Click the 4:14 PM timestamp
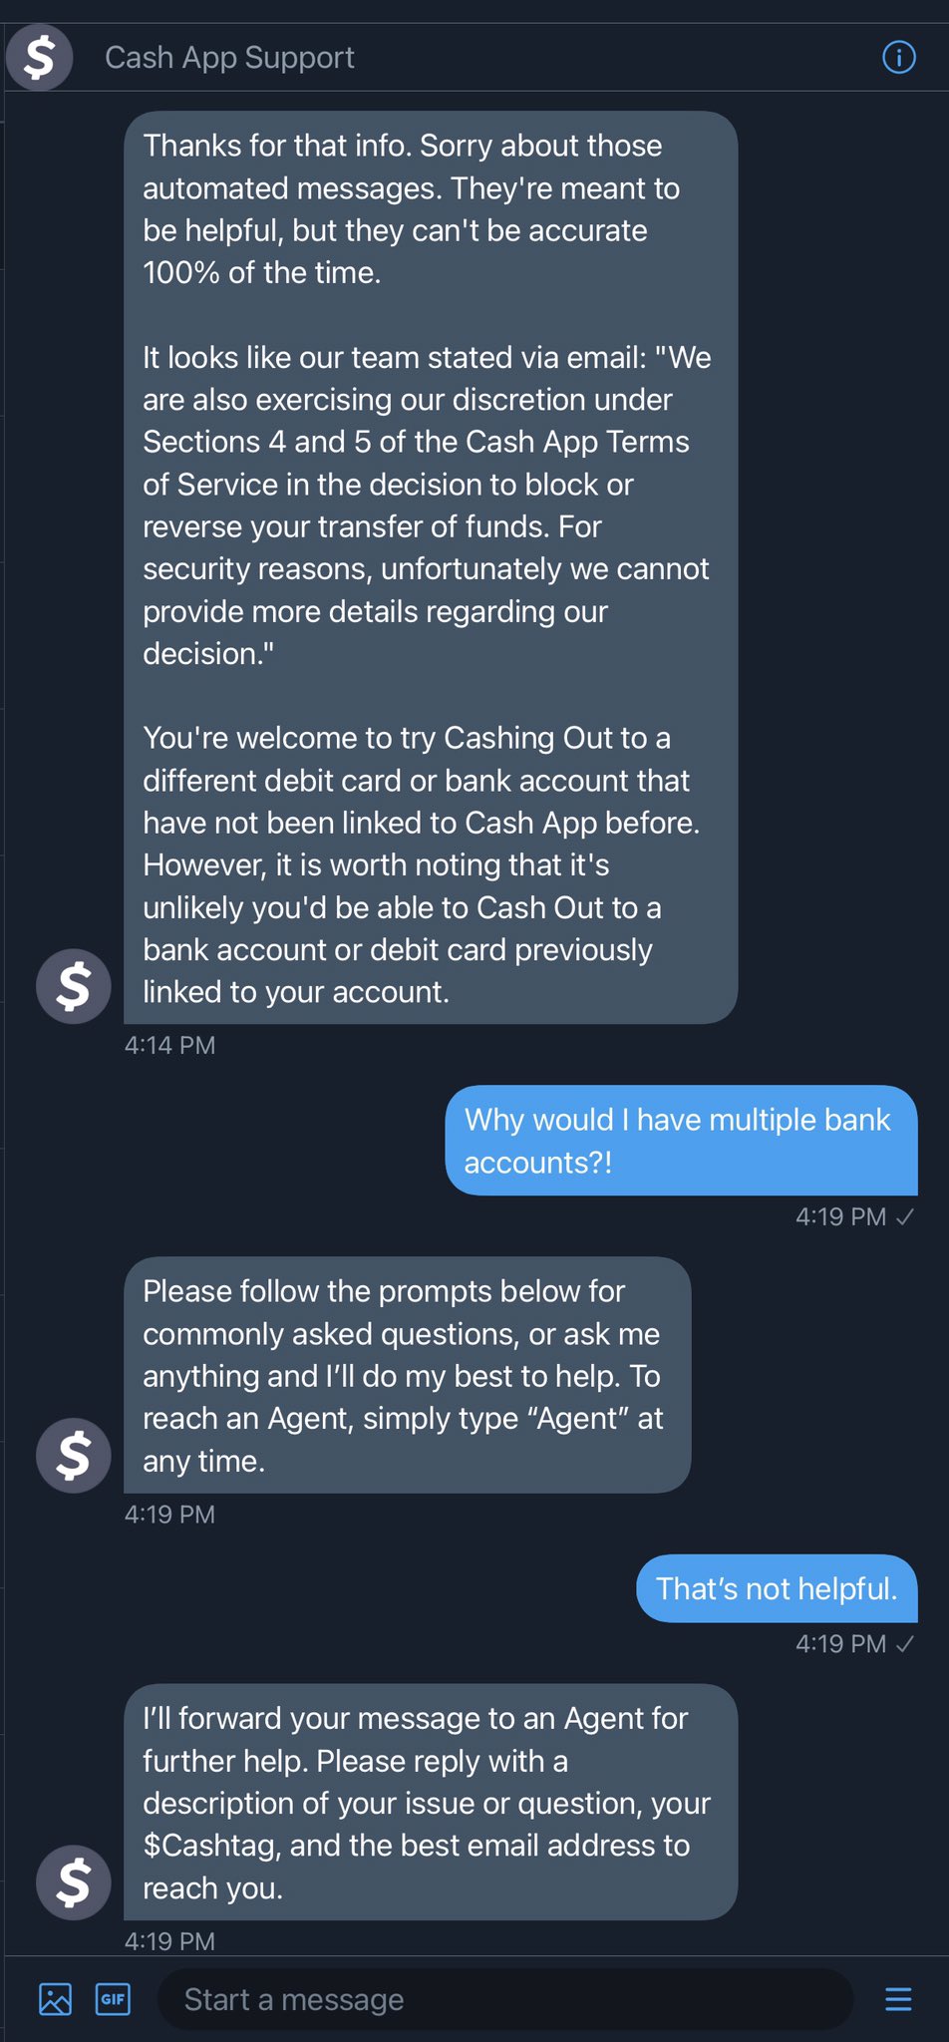The image size is (949, 2042). (169, 1045)
